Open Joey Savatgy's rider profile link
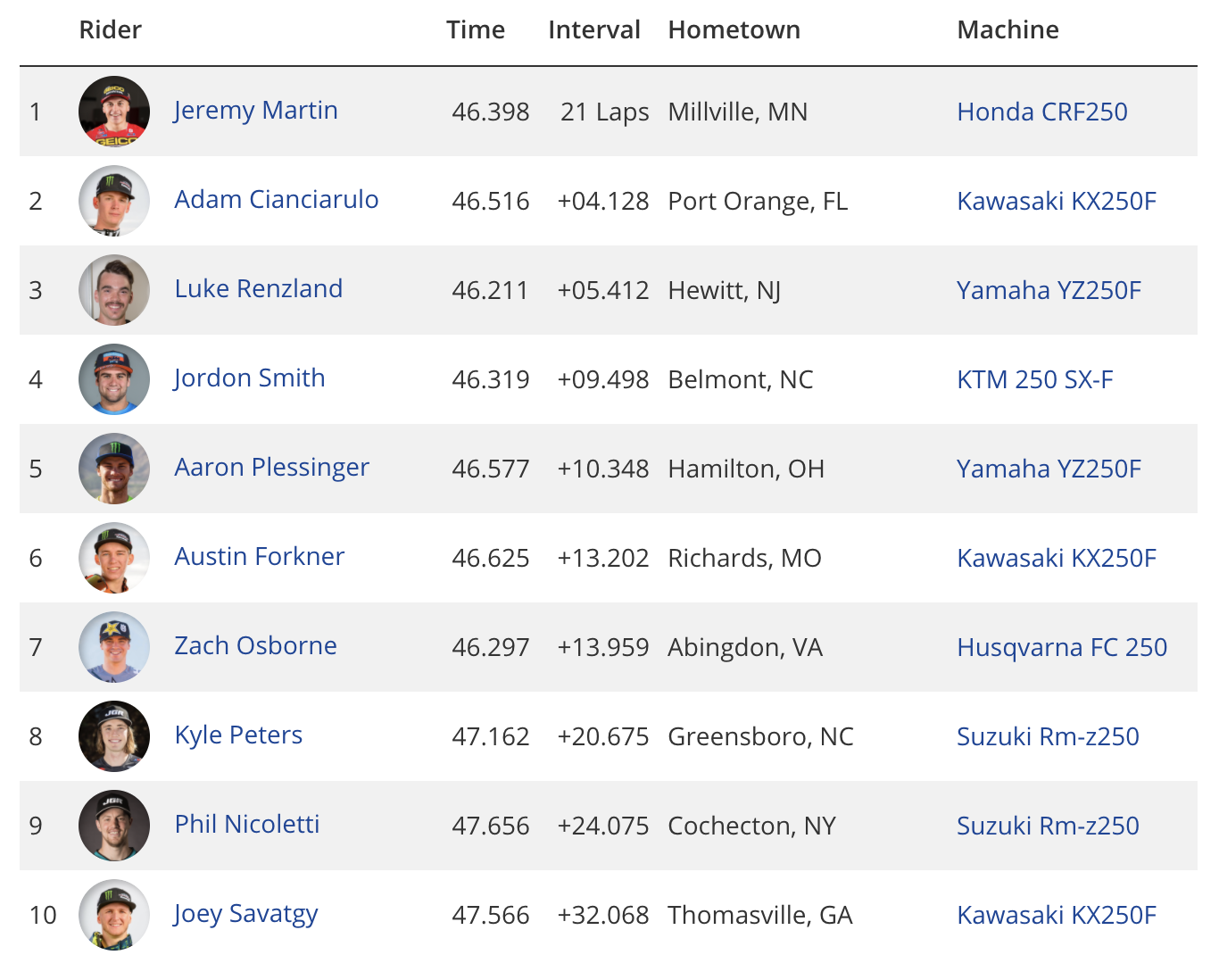 point(246,914)
